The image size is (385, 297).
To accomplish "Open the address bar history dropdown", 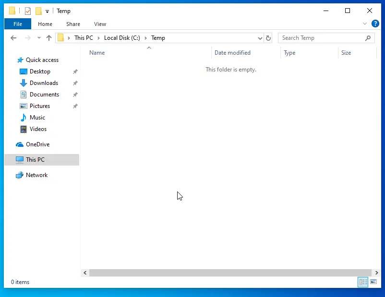I will point(260,38).
